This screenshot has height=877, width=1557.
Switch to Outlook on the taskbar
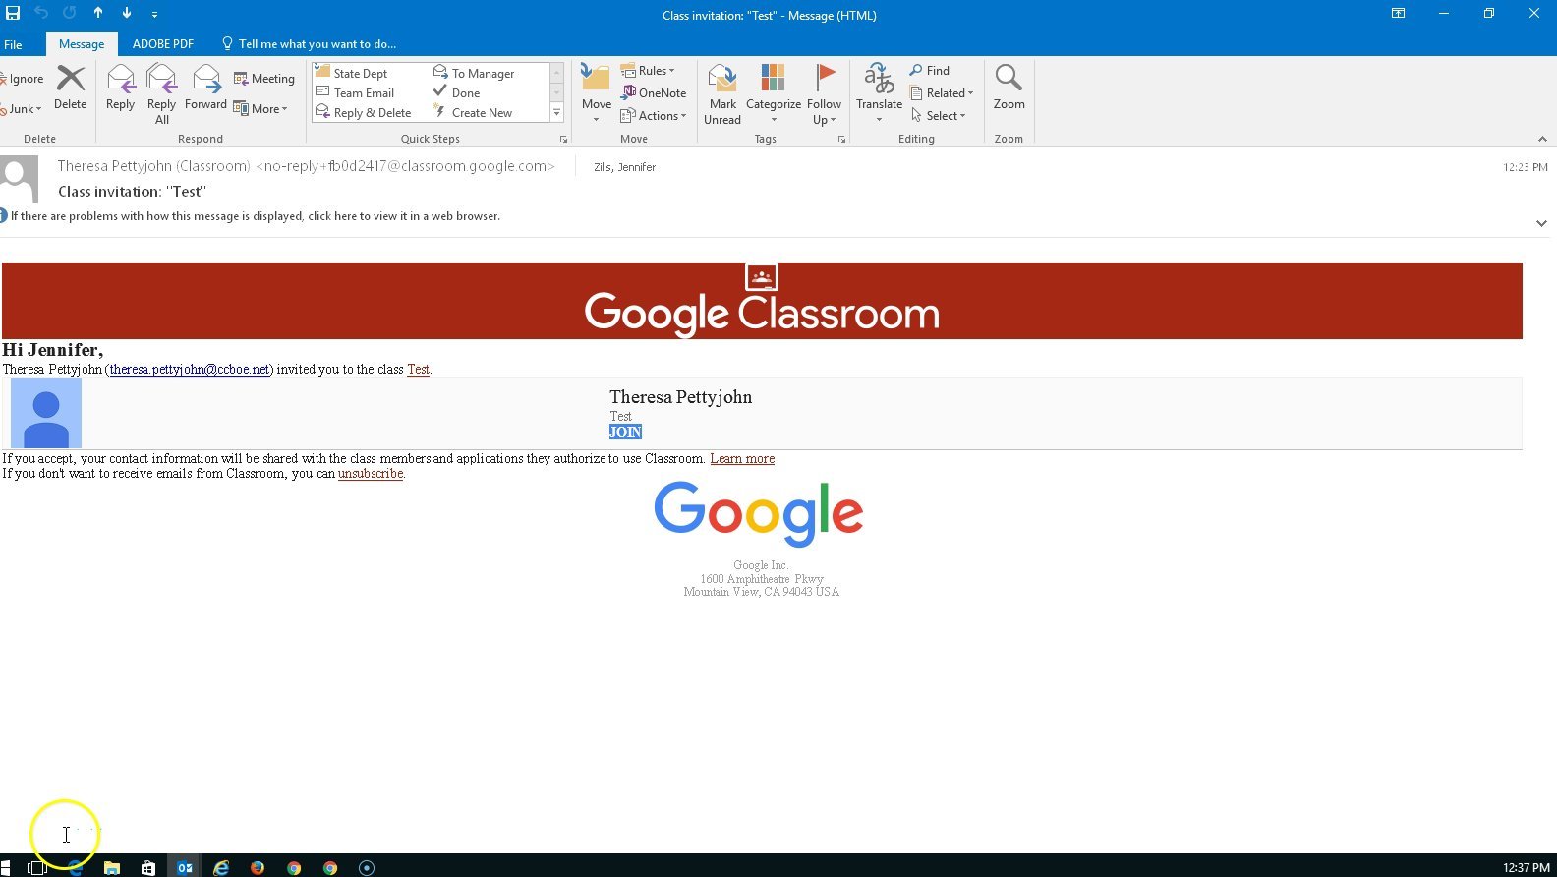(x=184, y=867)
